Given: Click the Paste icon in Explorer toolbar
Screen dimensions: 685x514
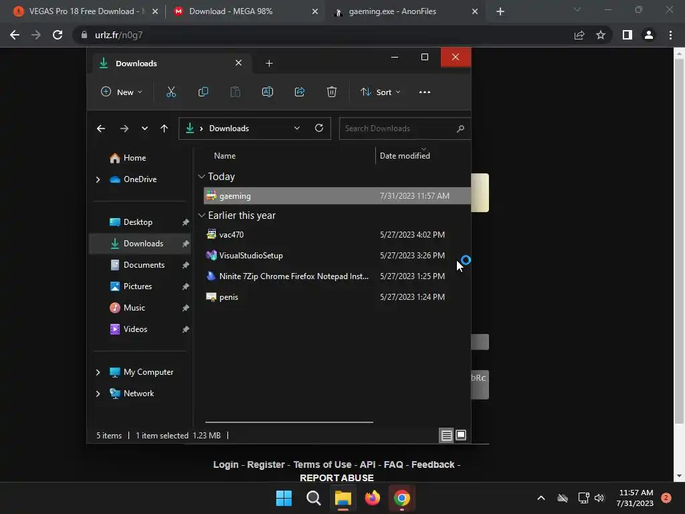Looking at the screenshot, I should 235,92.
